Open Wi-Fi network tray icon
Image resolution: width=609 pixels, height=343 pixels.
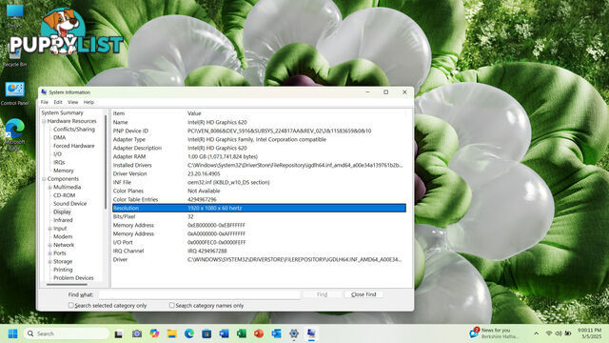click(x=549, y=333)
